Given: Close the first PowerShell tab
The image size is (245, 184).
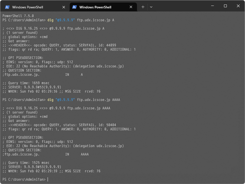Looking at the screenshot, I should [64, 7].
